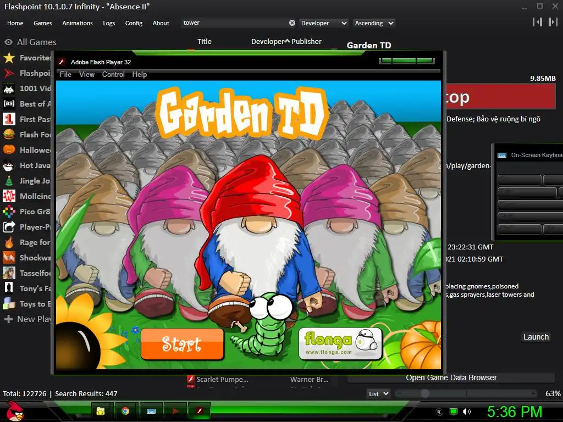Open the Toys to playlist icon
Screen dimensions: 563x422
[9, 304]
